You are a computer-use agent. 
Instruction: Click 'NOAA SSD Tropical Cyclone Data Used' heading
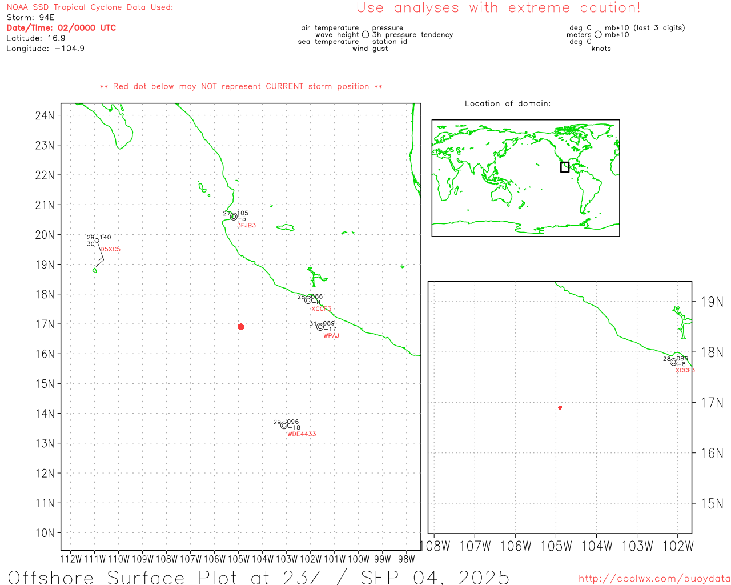(x=90, y=7)
